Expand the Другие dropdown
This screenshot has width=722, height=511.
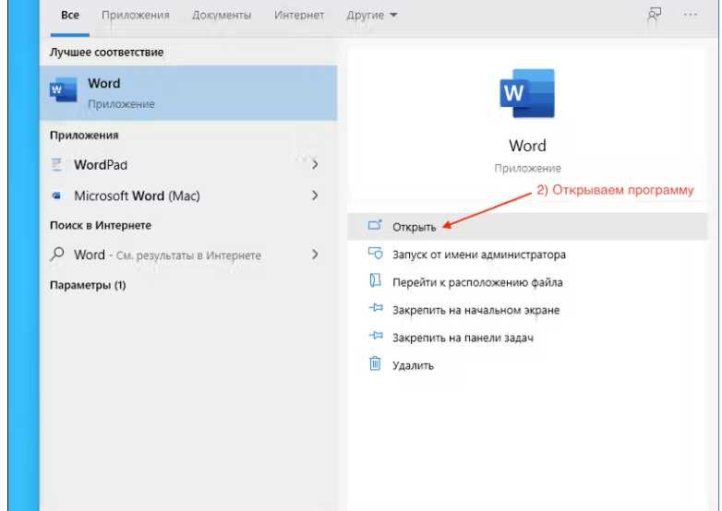pyautogui.click(x=371, y=15)
